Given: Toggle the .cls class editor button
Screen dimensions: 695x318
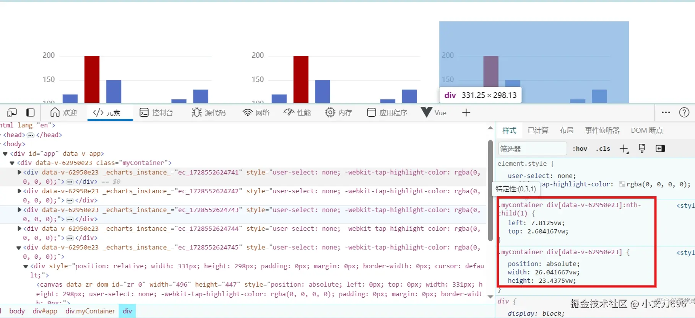Looking at the screenshot, I should [603, 148].
